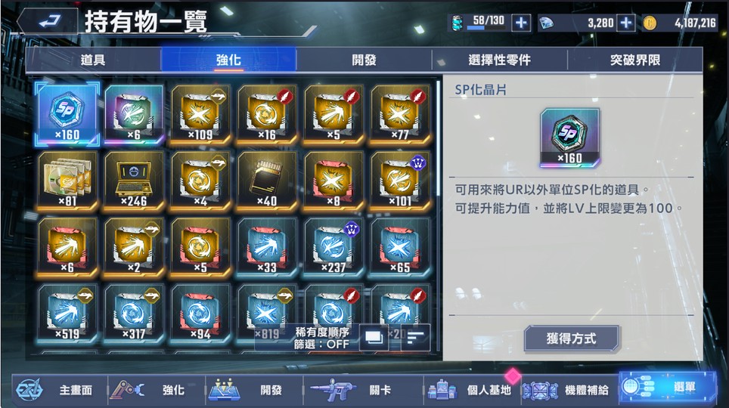
Task: Select the green capsule item ×6
Action: [134, 113]
